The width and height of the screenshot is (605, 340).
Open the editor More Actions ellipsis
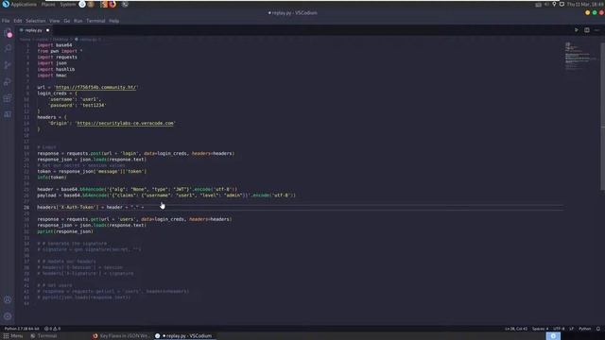tap(596, 30)
